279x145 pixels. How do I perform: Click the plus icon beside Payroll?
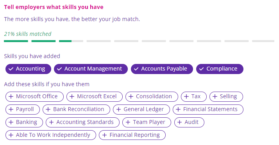pos(11,109)
